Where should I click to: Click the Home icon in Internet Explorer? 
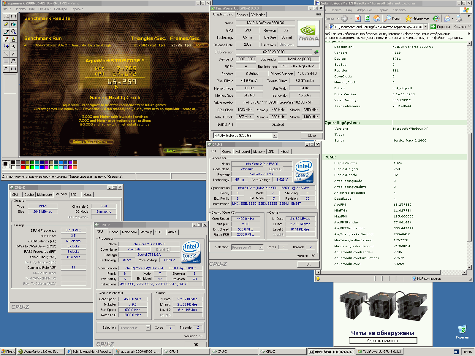click(376, 18)
